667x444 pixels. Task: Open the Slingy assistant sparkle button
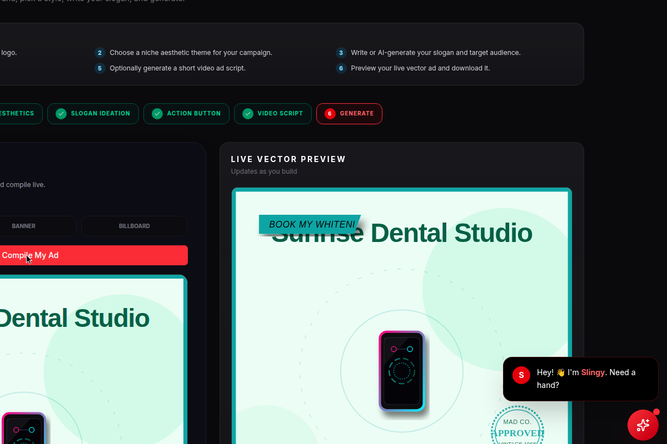click(x=643, y=425)
